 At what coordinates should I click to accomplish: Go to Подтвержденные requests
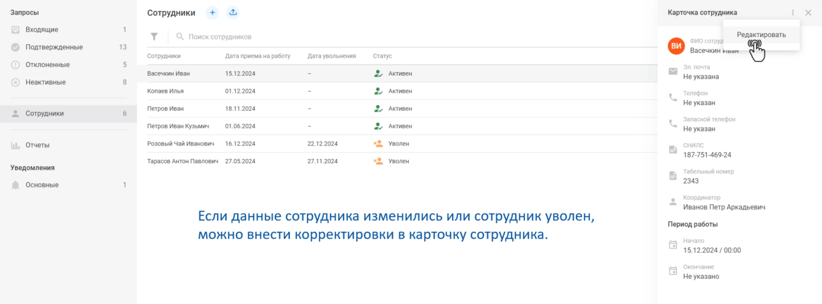click(54, 47)
